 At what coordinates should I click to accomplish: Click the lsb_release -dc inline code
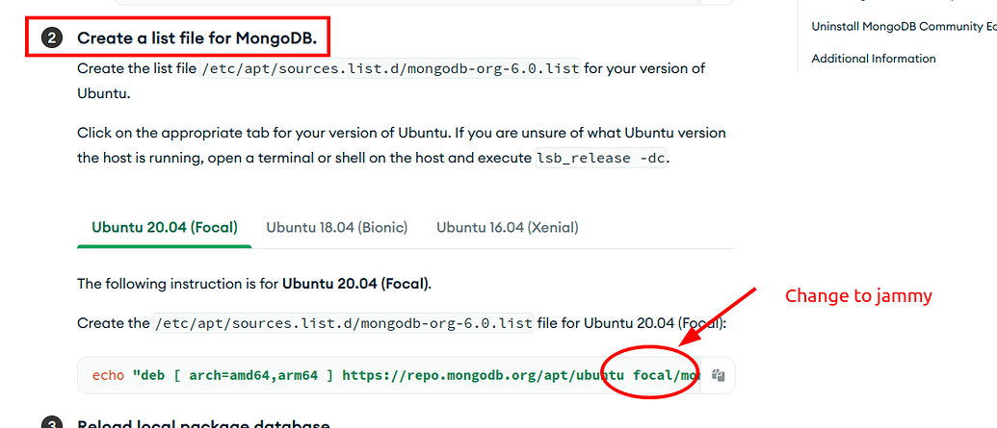(x=600, y=158)
